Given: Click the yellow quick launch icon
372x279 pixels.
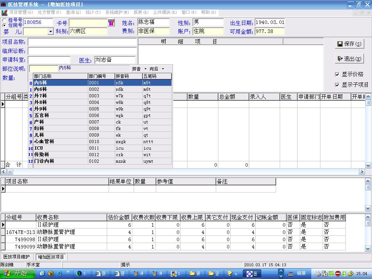Looking at the screenshot, I should pos(51,274).
